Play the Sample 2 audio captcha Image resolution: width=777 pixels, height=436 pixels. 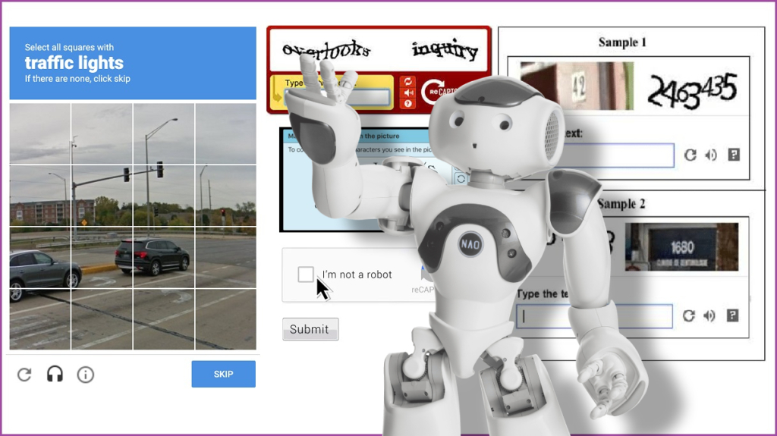pos(711,315)
